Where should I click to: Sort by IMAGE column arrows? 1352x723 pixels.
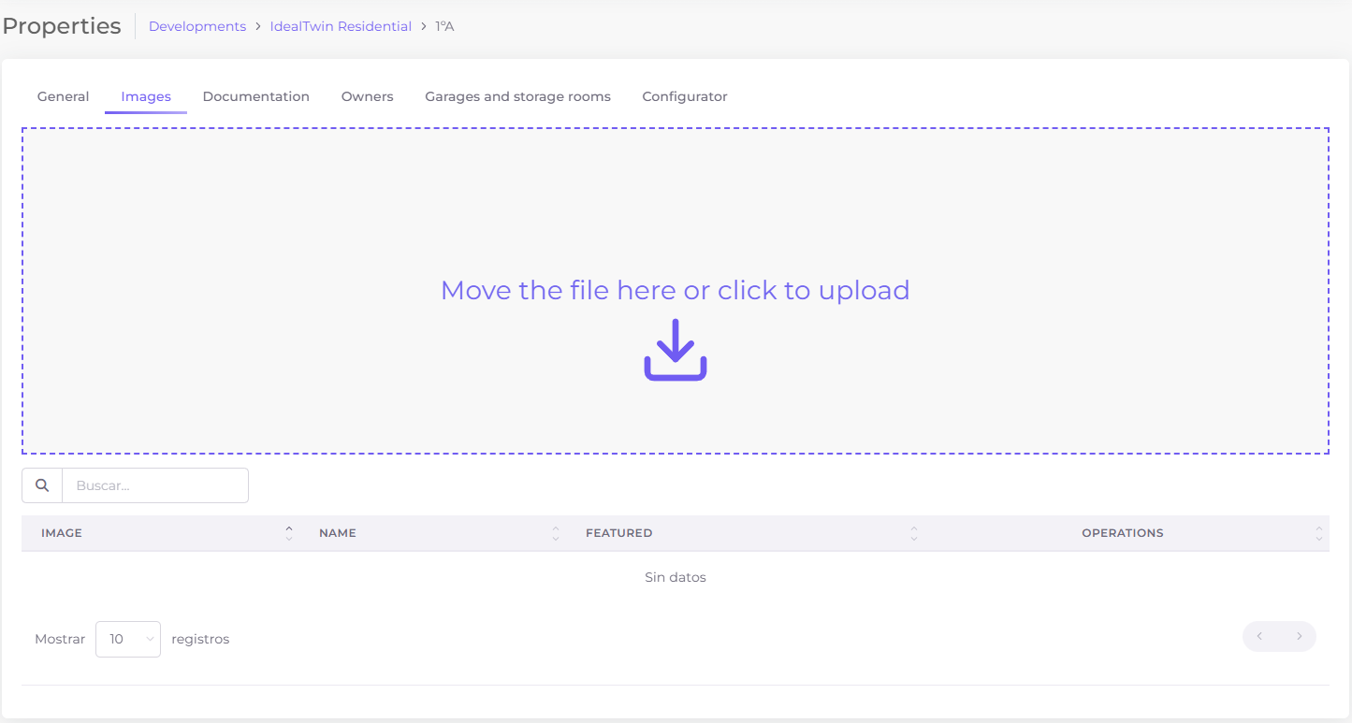click(x=289, y=533)
